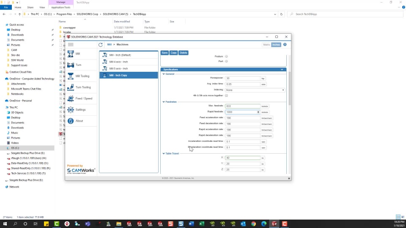Check 4th & 5th axis move together
This screenshot has width=406, height=228.
[227, 96]
